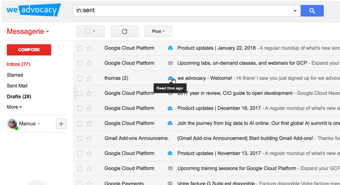Open the we advocacy - Welcome! email
The image size is (340, 185).
[x=205, y=78]
